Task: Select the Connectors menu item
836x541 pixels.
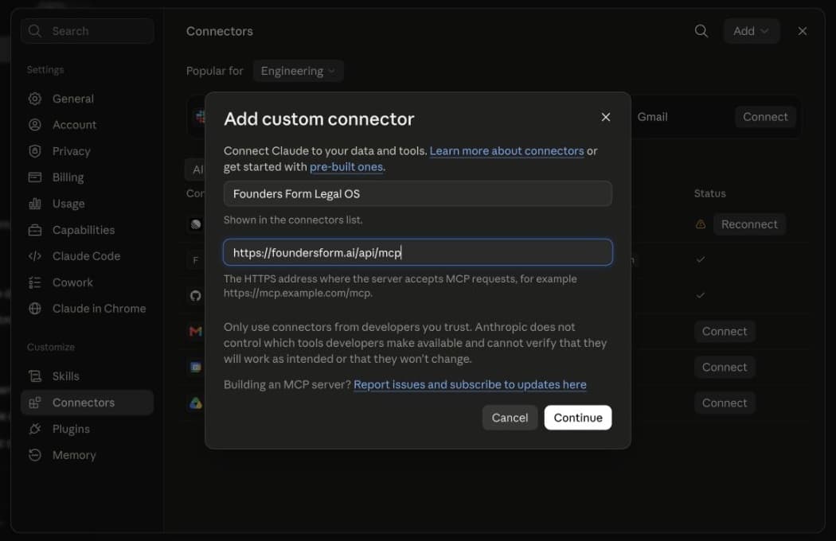Action: 88,403
